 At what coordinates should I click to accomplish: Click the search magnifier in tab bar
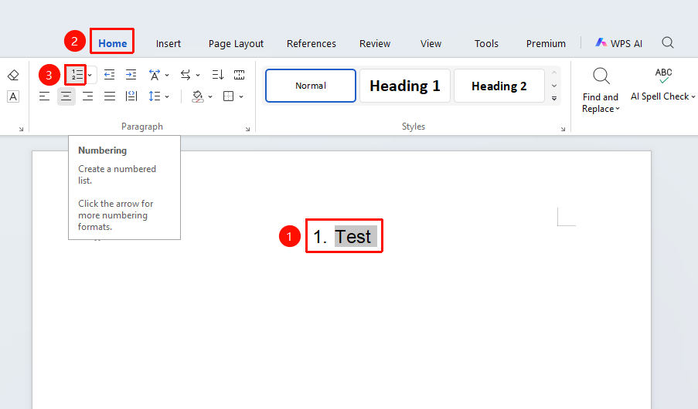[667, 42]
